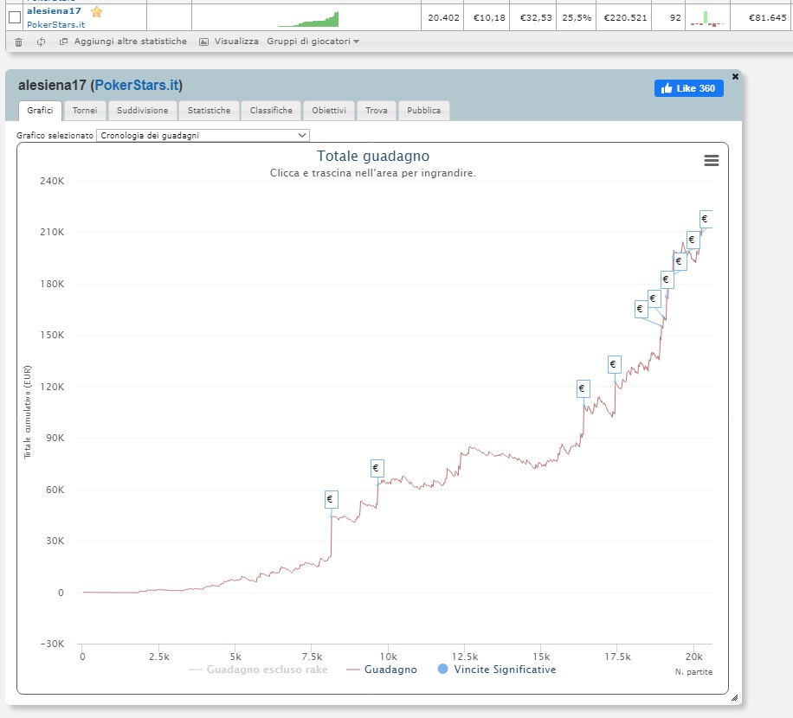Select the € marker at the 120K gridline
The width and height of the screenshot is (793, 718).
583,388
